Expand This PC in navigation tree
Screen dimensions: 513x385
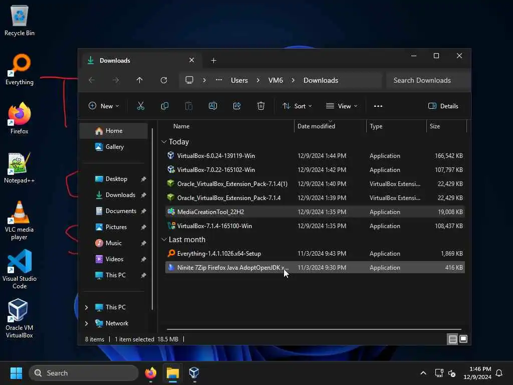(x=86, y=307)
